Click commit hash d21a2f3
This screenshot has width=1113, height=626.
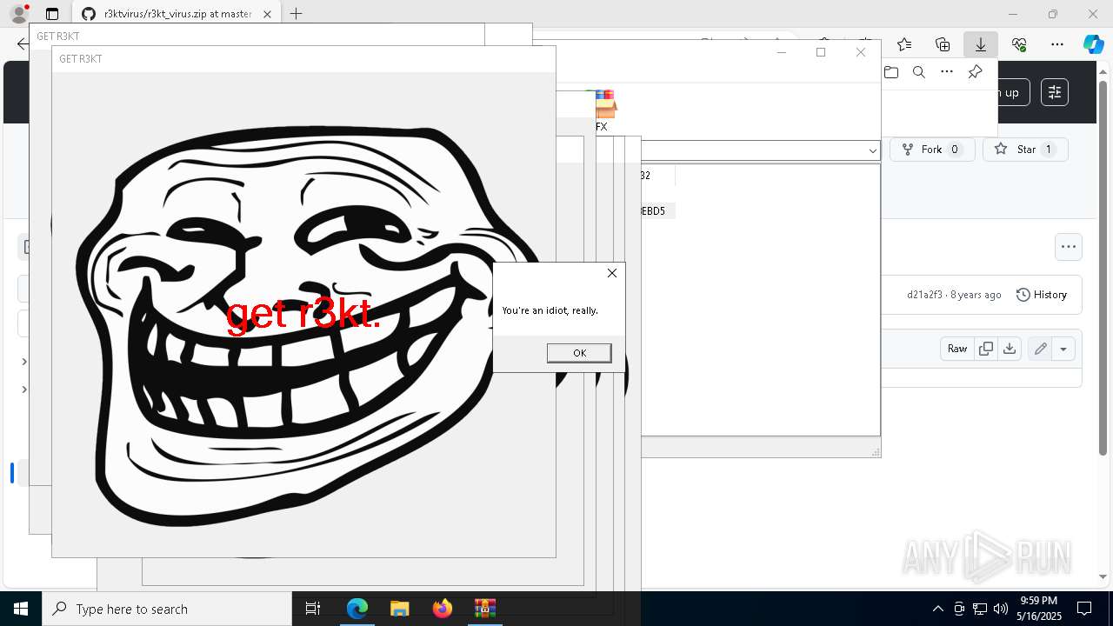[x=924, y=295]
